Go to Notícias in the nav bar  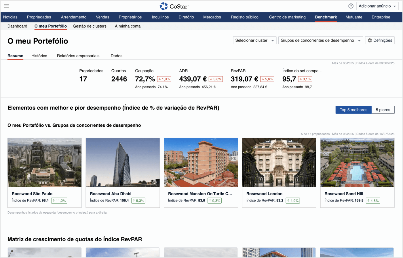coord(10,17)
